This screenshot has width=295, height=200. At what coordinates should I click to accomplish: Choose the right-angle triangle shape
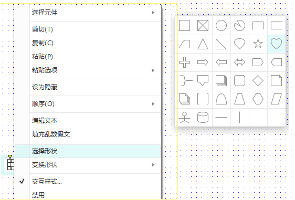tap(221, 44)
